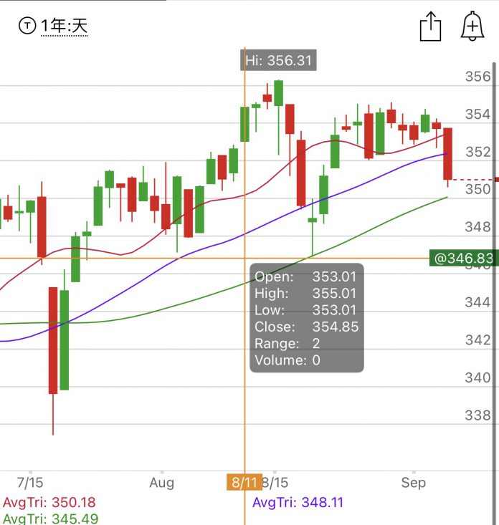Select the purple AvgTri 348.11 indicator label

[298, 503]
